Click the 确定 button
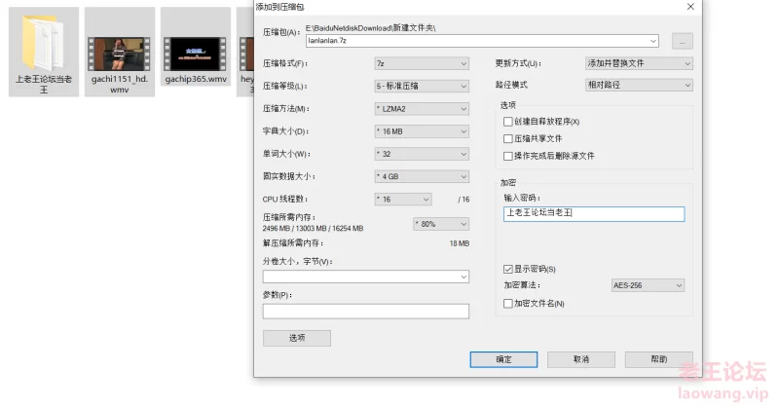This screenshot has height=407, width=779. (503, 359)
